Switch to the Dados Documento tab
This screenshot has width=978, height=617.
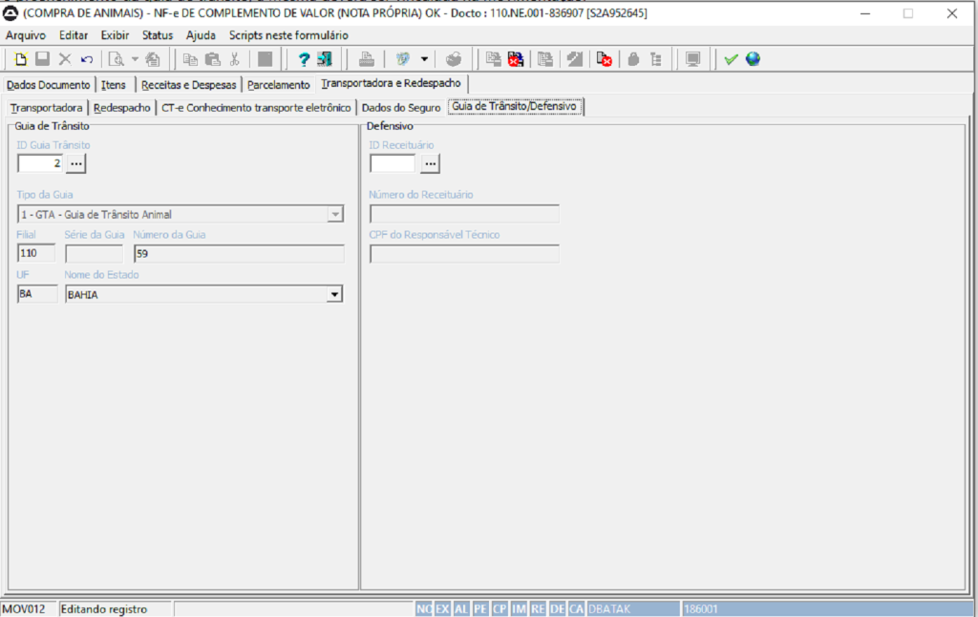[48, 85]
